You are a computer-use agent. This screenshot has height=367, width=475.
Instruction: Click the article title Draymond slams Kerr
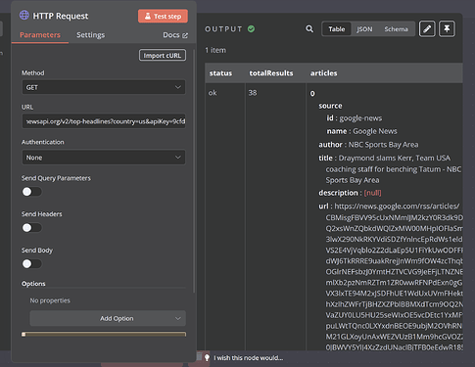[x=390, y=169]
